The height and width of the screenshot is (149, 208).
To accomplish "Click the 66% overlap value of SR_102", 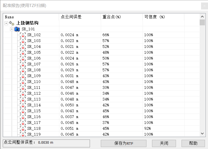I will [106, 35].
